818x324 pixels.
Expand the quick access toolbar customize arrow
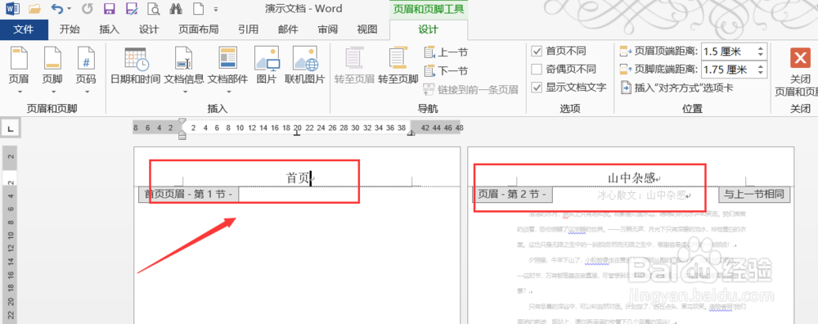pos(216,9)
